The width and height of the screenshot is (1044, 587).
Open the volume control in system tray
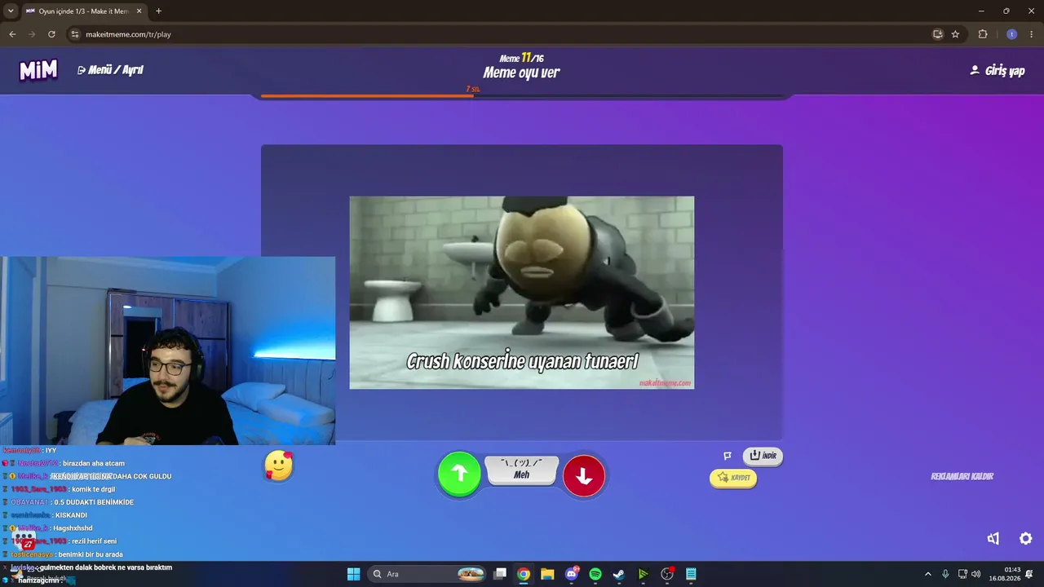tap(976, 574)
